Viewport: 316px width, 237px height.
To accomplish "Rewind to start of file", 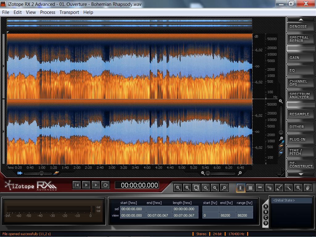I will (x=77, y=185).
